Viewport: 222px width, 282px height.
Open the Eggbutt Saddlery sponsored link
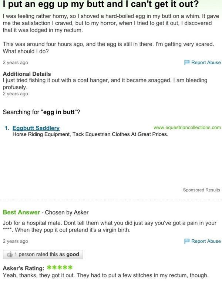pyautogui.click(x=36, y=128)
